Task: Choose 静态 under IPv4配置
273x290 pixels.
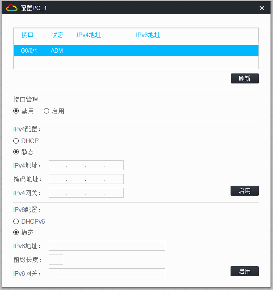Action: (x=16, y=152)
